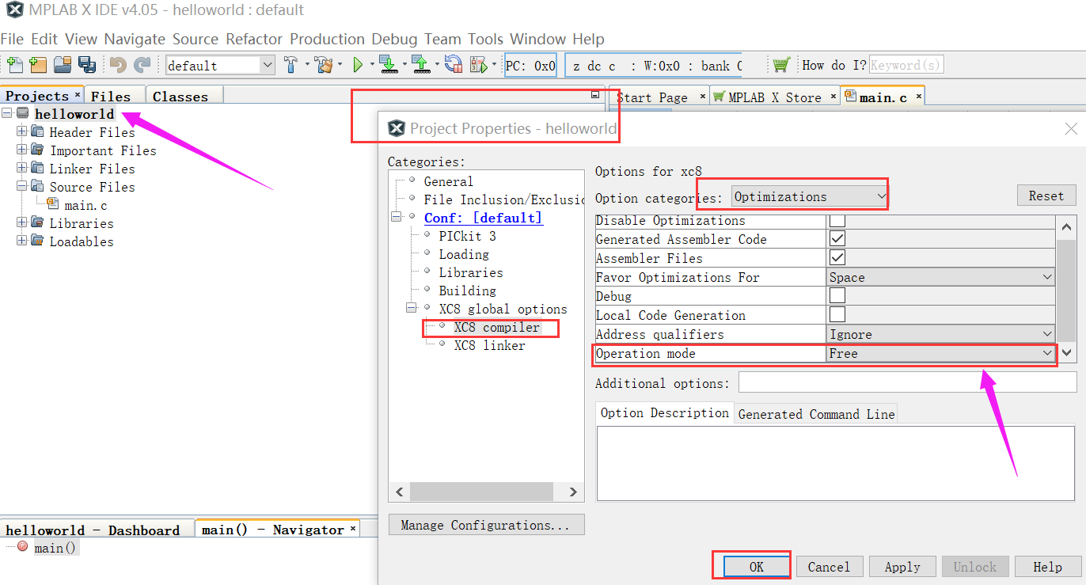This screenshot has height=585, width=1086.
Task: Toggle the Disable Optimizations checkbox
Action: (x=837, y=220)
